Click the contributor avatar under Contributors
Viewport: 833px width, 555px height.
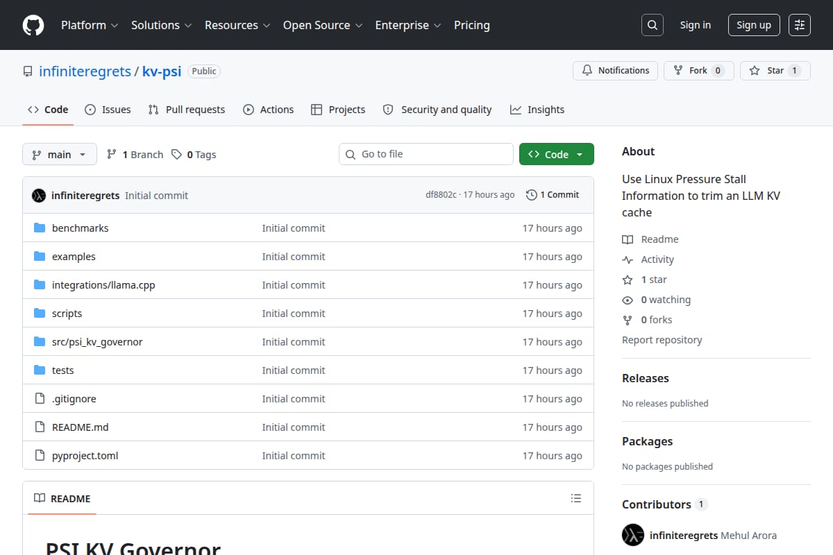pos(633,536)
